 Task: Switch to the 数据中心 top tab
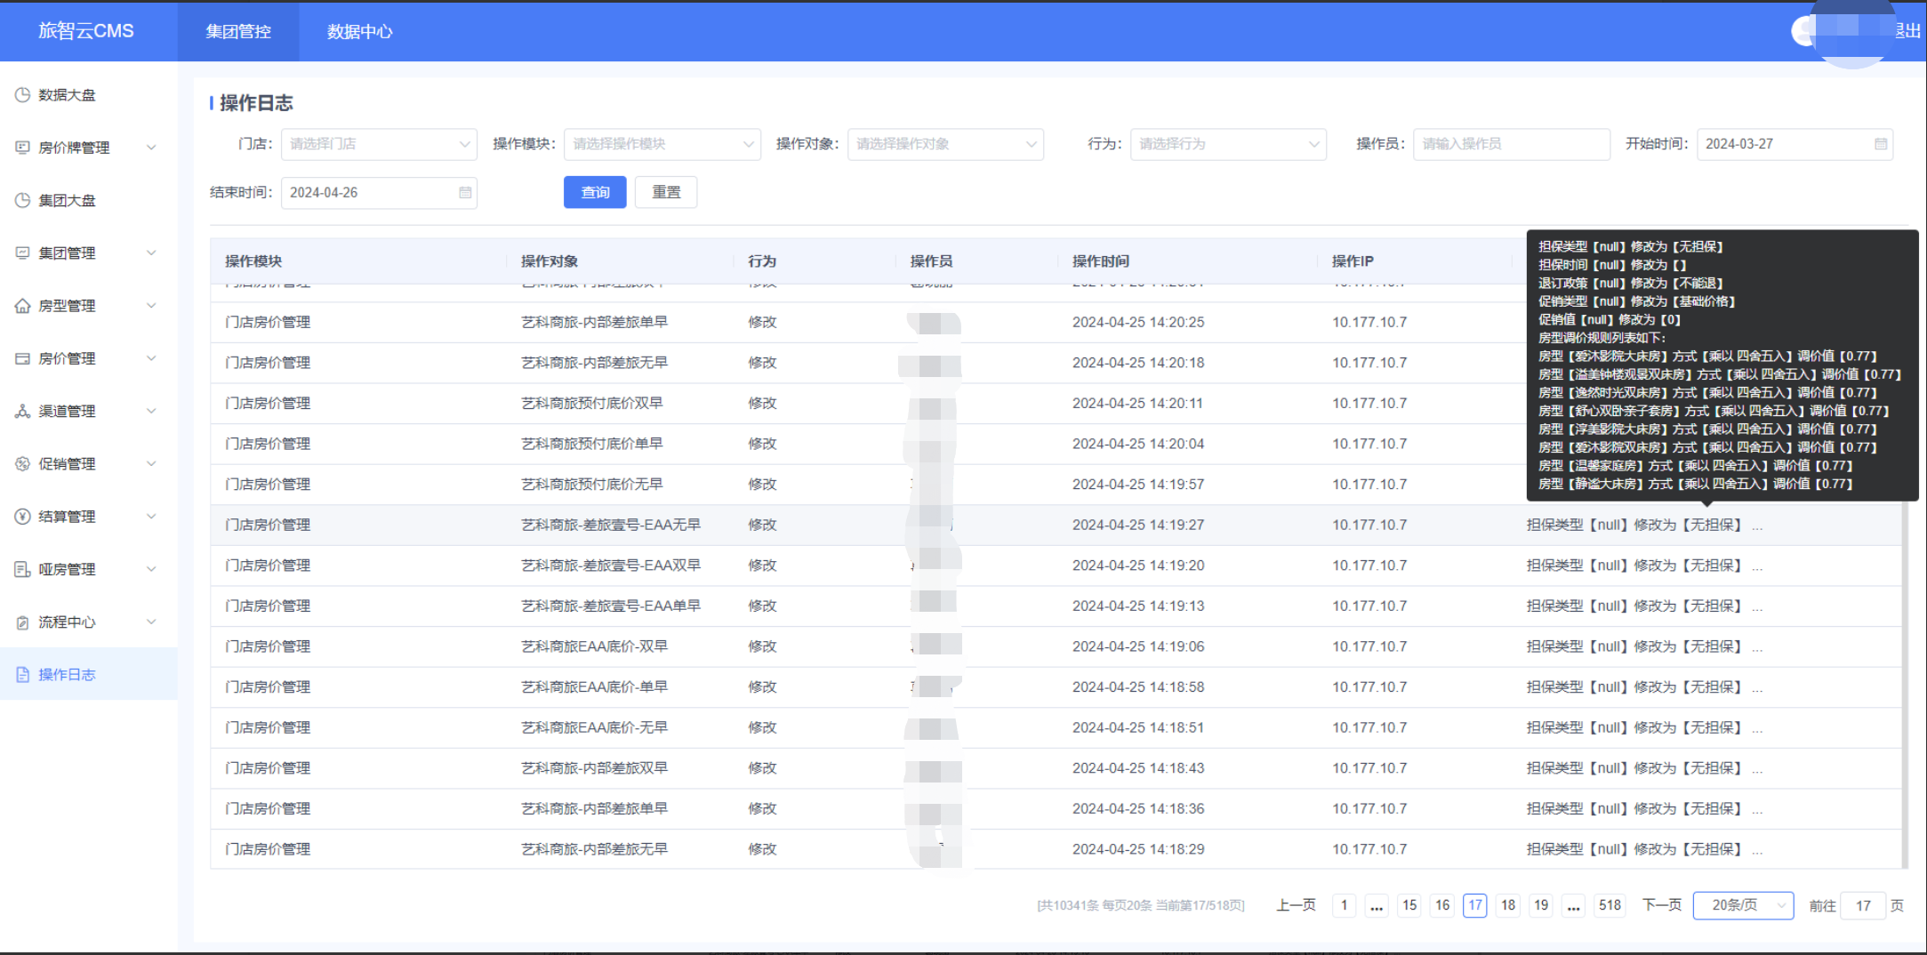(359, 31)
